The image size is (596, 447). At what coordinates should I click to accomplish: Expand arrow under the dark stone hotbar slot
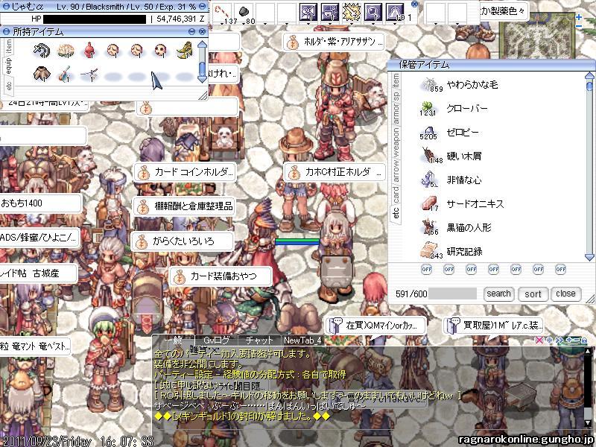coord(244,24)
